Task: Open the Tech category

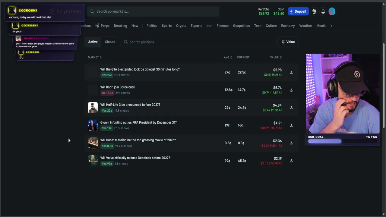Action: coord(258,26)
